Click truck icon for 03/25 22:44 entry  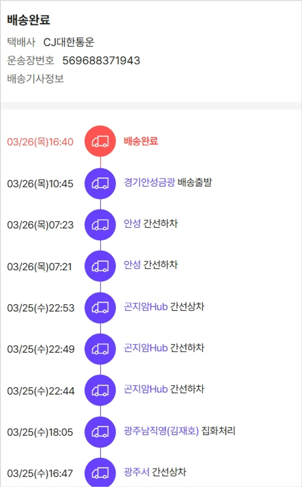(x=100, y=390)
